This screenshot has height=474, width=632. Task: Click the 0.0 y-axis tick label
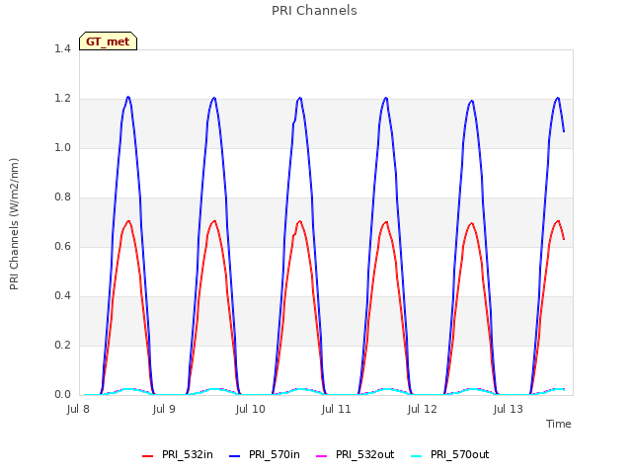point(62,395)
